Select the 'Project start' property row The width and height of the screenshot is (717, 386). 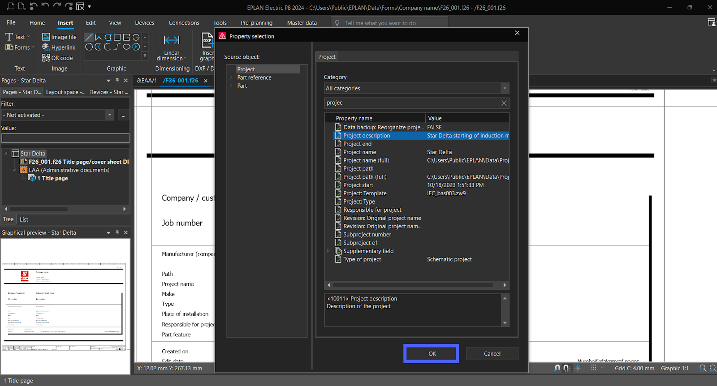421,185
